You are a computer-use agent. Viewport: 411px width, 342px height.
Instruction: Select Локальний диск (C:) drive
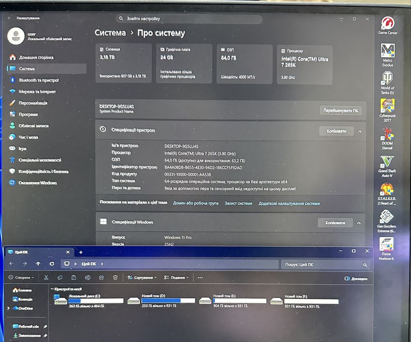click(89, 300)
